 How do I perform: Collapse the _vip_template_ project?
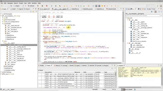(1, 16)
